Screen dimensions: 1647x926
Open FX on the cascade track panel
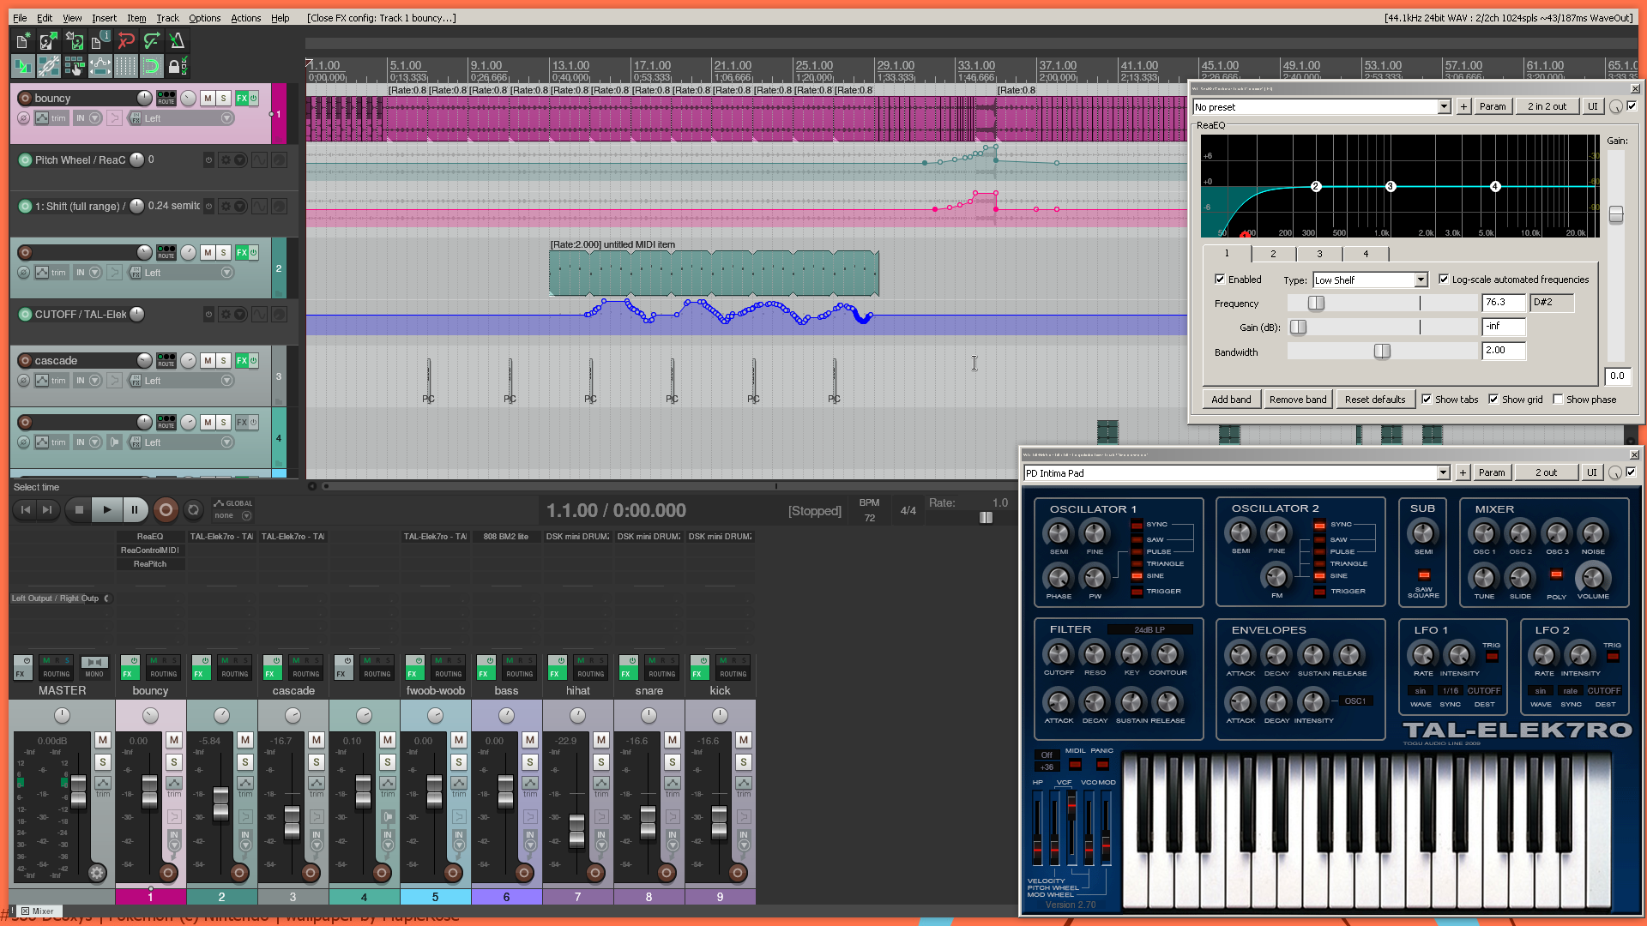pyautogui.click(x=242, y=361)
